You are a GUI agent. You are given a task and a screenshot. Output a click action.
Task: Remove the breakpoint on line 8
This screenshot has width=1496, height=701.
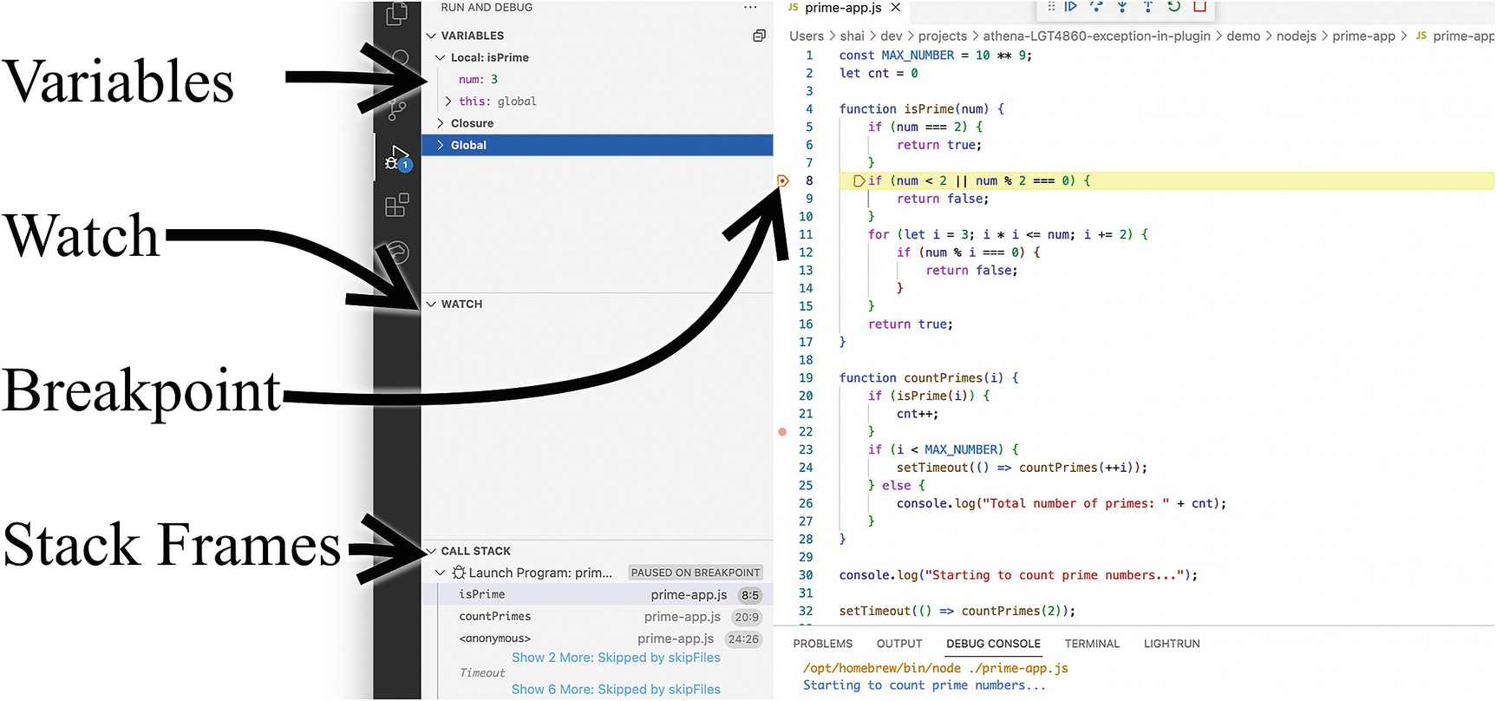click(x=782, y=181)
